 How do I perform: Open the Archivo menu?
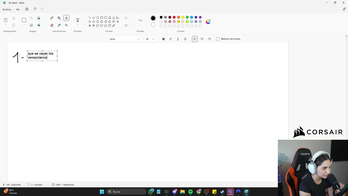(7, 9)
